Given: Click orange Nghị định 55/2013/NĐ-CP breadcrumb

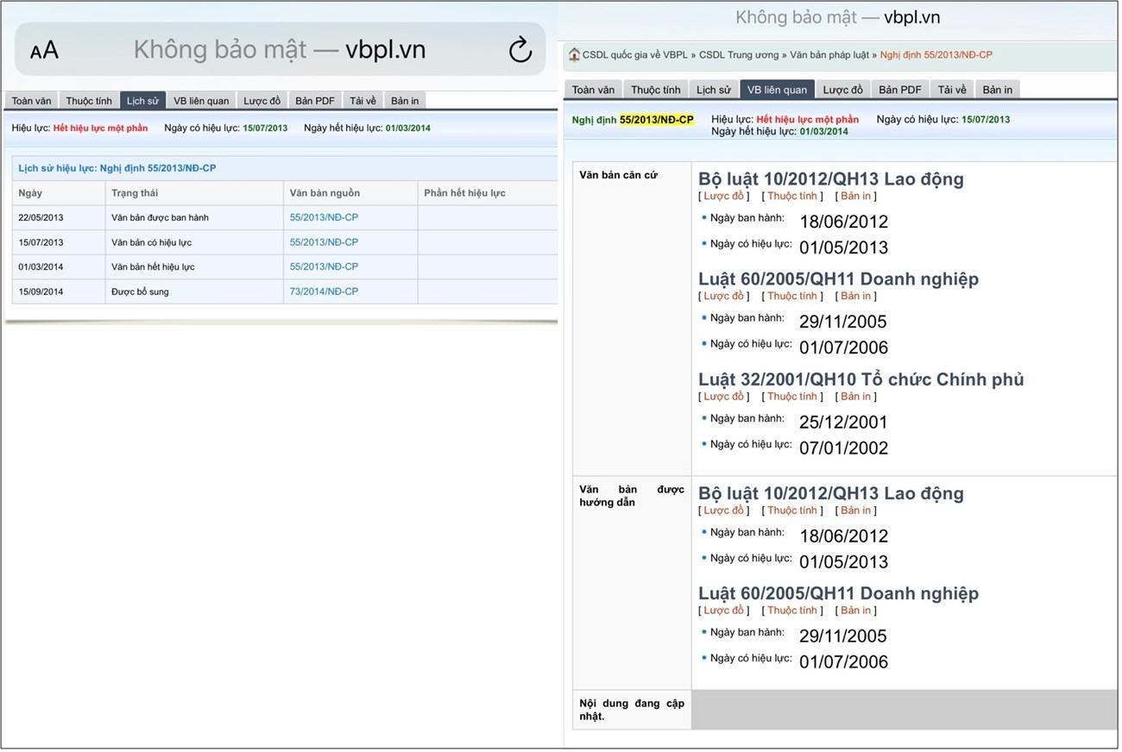Looking at the screenshot, I should [x=936, y=55].
